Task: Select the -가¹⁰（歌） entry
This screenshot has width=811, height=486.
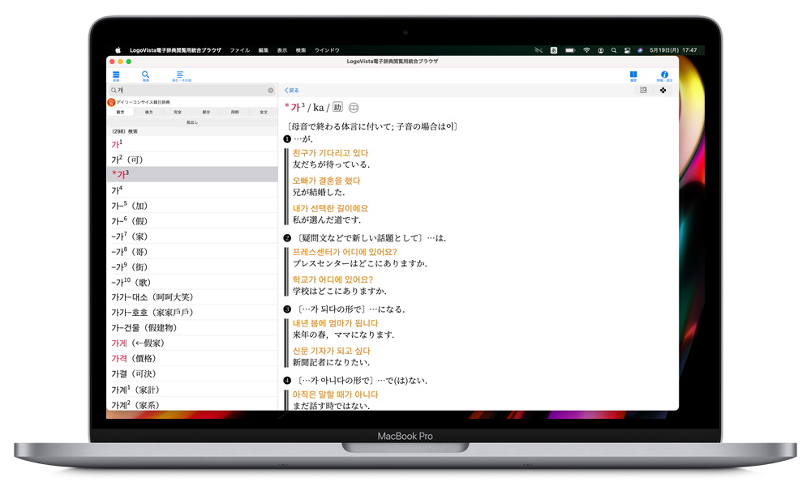Action: 192,282
